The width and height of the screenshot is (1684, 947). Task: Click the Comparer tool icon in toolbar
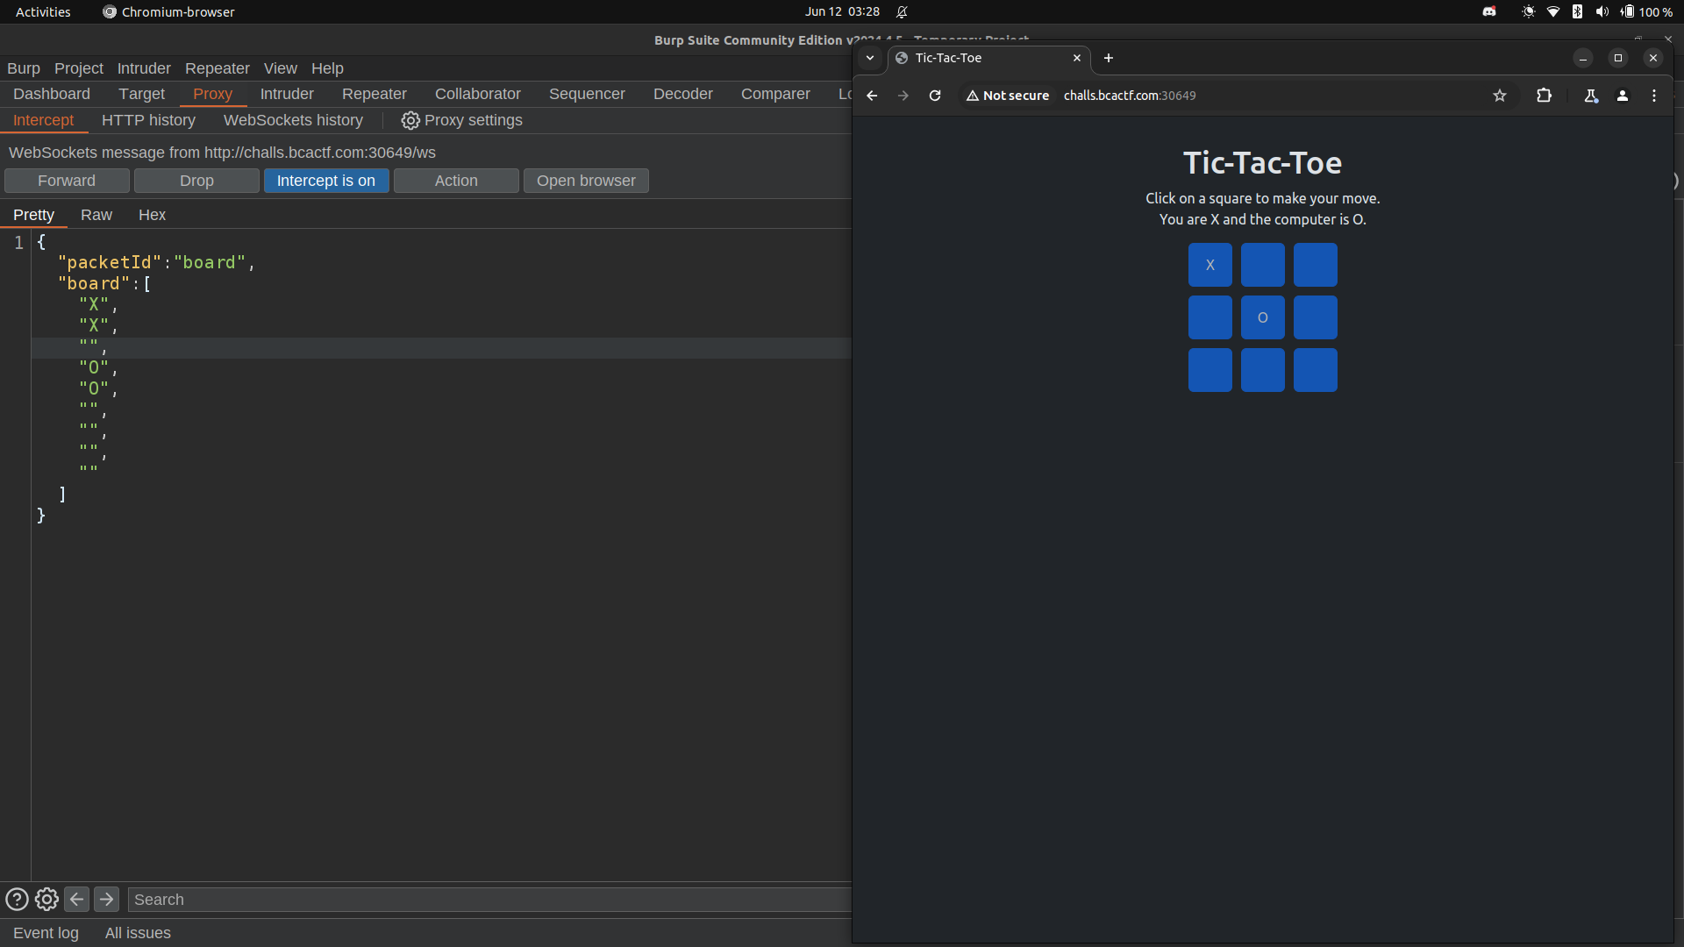click(x=774, y=94)
